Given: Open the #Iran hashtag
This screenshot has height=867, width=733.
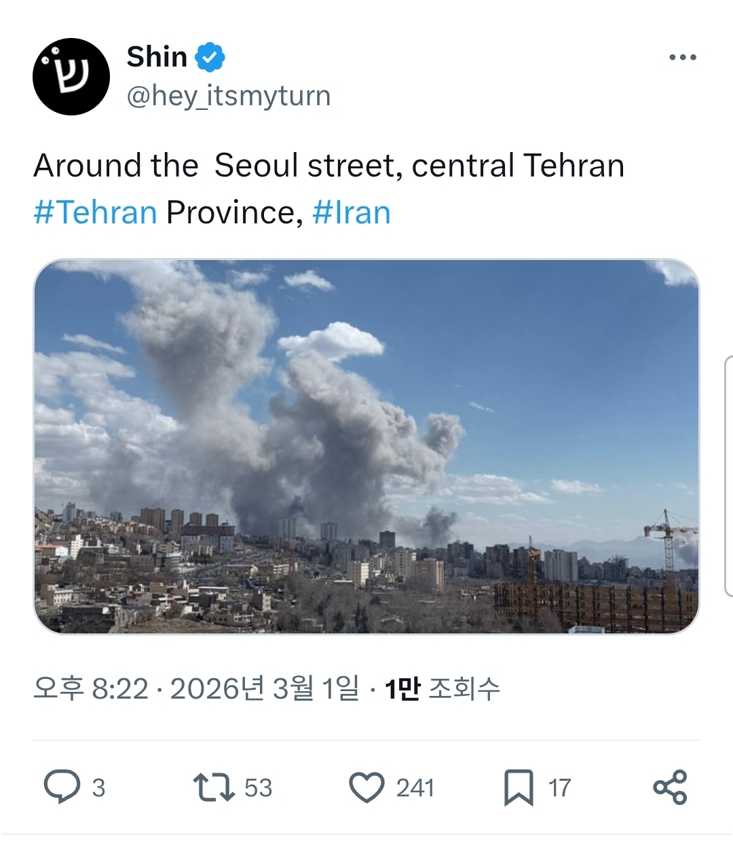Looking at the screenshot, I should (x=351, y=213).
